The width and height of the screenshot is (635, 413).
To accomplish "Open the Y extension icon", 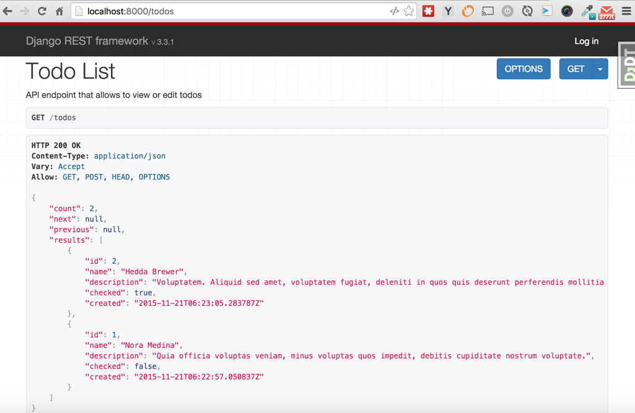I will [x=448, y=11].
